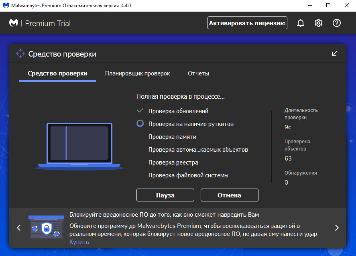The height and width of the screenshot is (256, 356).
Task: Click the crosshair scanner icon
Action: [20, 53]
